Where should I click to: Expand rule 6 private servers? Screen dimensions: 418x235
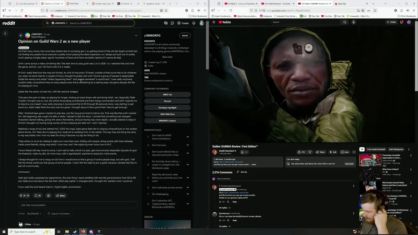pos(188,188)
